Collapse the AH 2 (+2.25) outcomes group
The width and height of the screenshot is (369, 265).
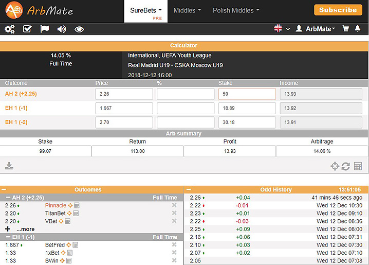pyautogui.click(x=8, y=198)
